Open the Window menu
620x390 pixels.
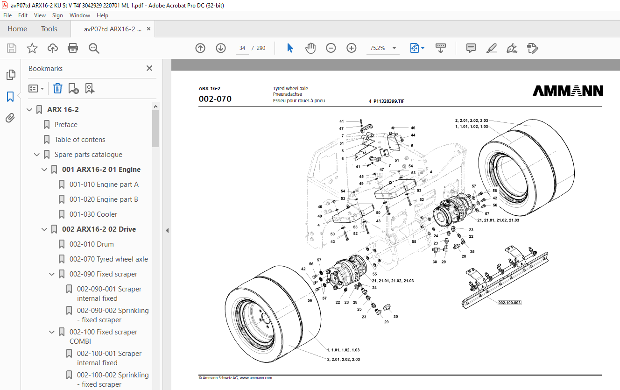pyautogui.click(x=80, y=15)
